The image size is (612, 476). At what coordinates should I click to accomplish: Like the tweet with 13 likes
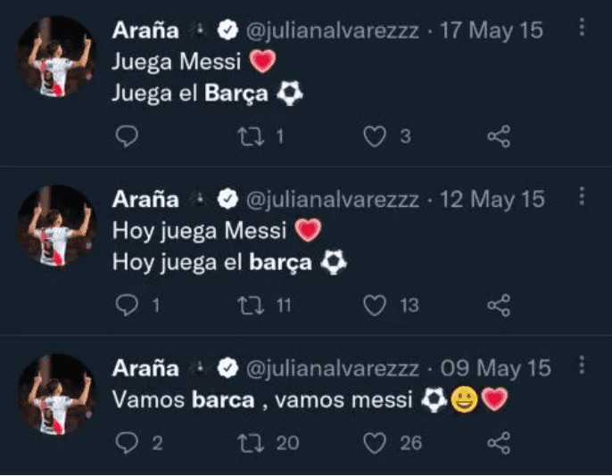tap(376, 306)
